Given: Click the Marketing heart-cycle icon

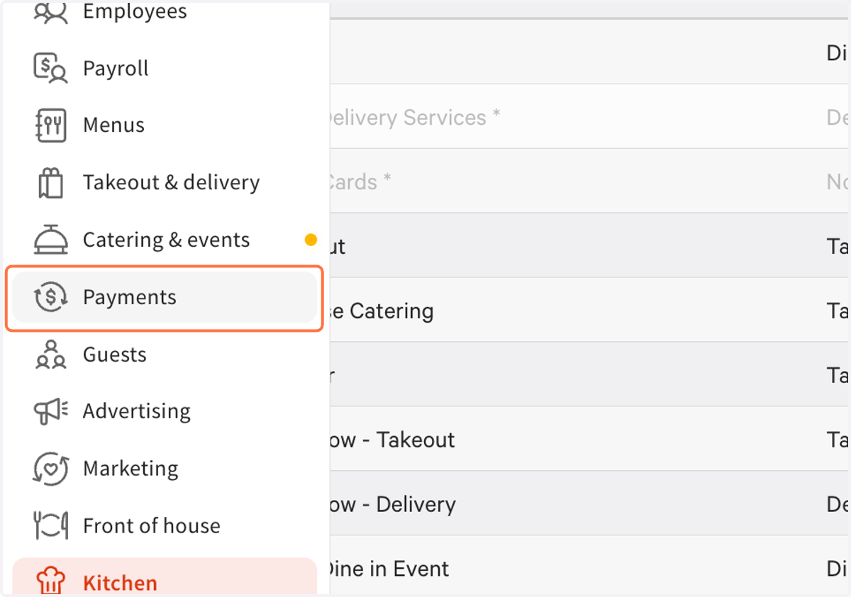Looking at the screenshot, I should [50, 469].
